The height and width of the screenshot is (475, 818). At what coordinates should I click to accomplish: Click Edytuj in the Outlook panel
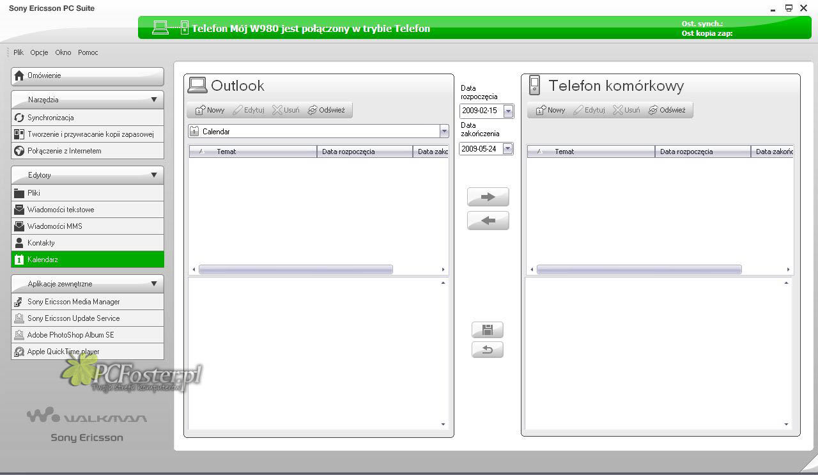point(249,110)
